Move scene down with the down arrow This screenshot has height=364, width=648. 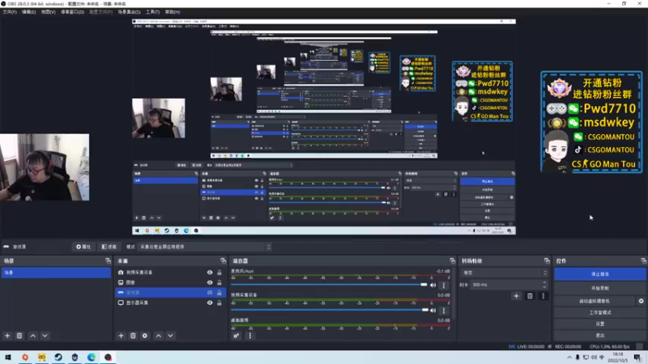(x=45, y=336)
